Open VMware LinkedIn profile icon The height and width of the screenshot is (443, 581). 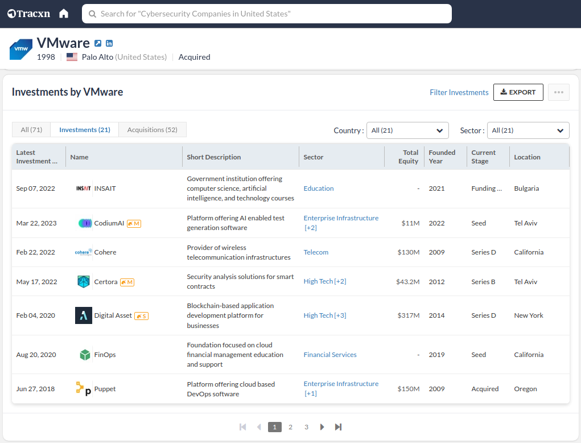coord(109,43)
